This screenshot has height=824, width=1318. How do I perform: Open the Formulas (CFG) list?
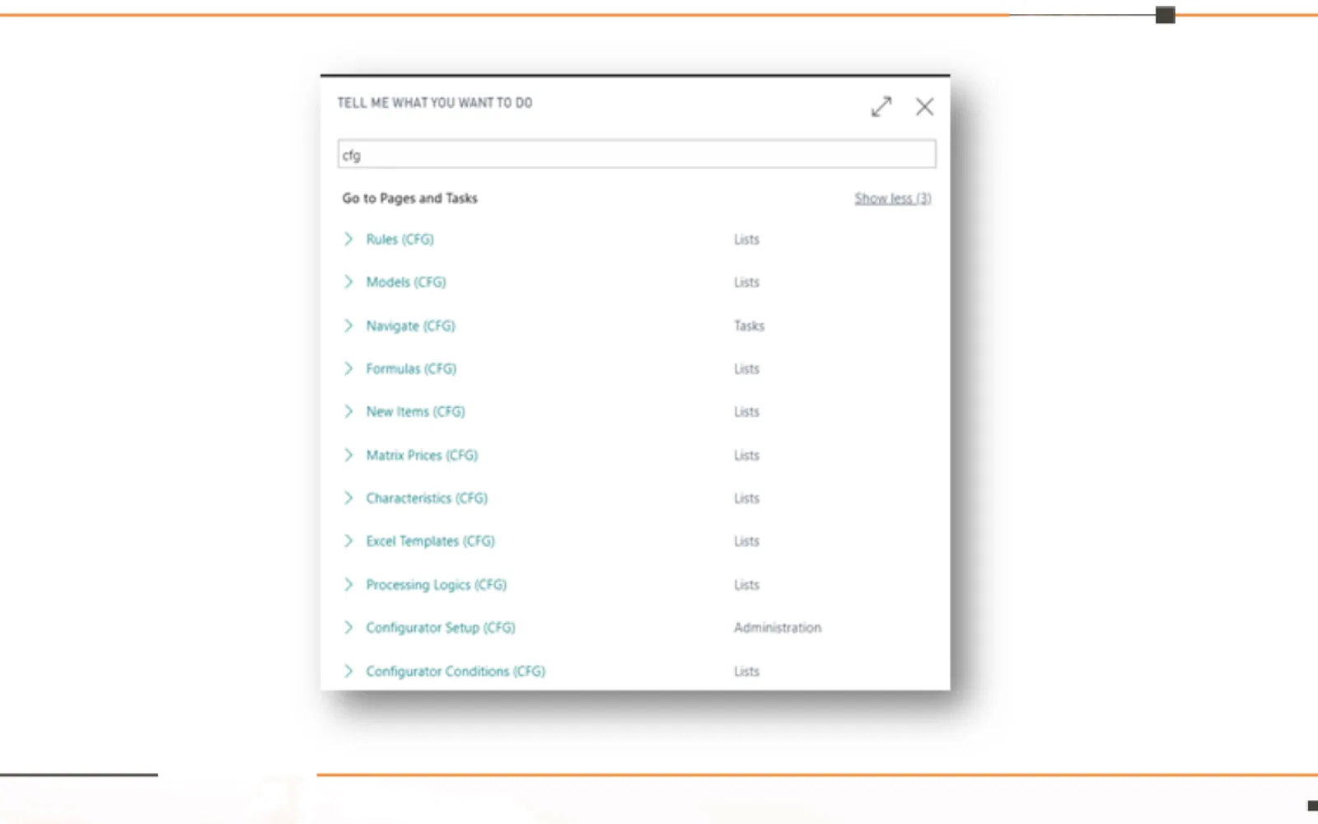point(411,368)
